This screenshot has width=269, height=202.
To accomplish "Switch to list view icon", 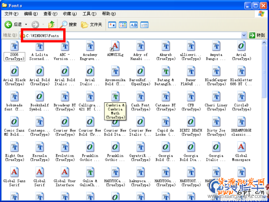I will pyautogui.click(x=123, y=25).
